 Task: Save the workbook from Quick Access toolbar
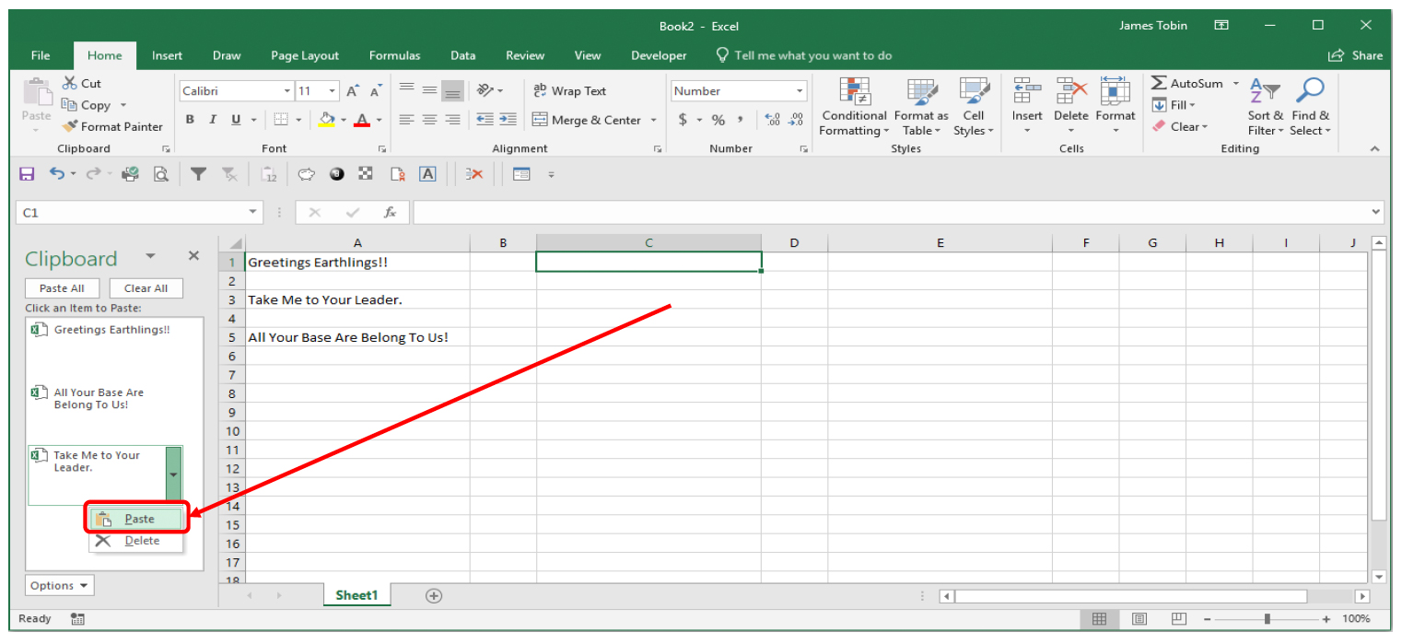[x=27, y=173]
